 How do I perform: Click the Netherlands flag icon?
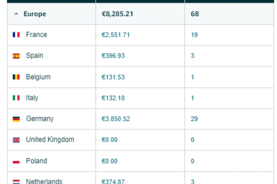click(16, 181)
